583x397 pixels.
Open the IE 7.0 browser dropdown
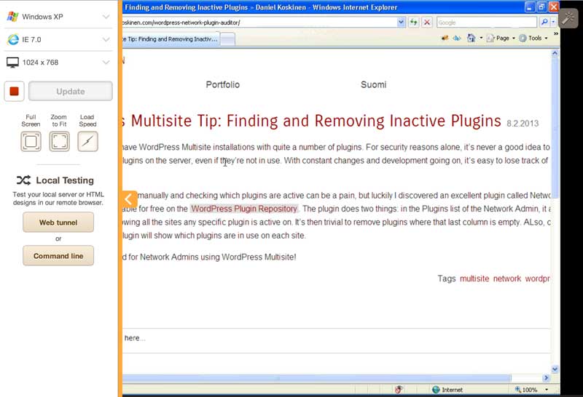pos(58,39)
